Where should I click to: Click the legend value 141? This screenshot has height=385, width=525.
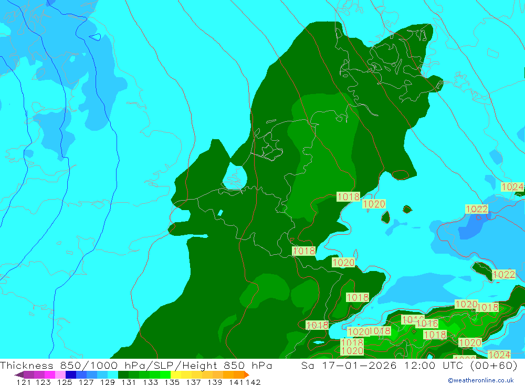click(x=236, y=382)
